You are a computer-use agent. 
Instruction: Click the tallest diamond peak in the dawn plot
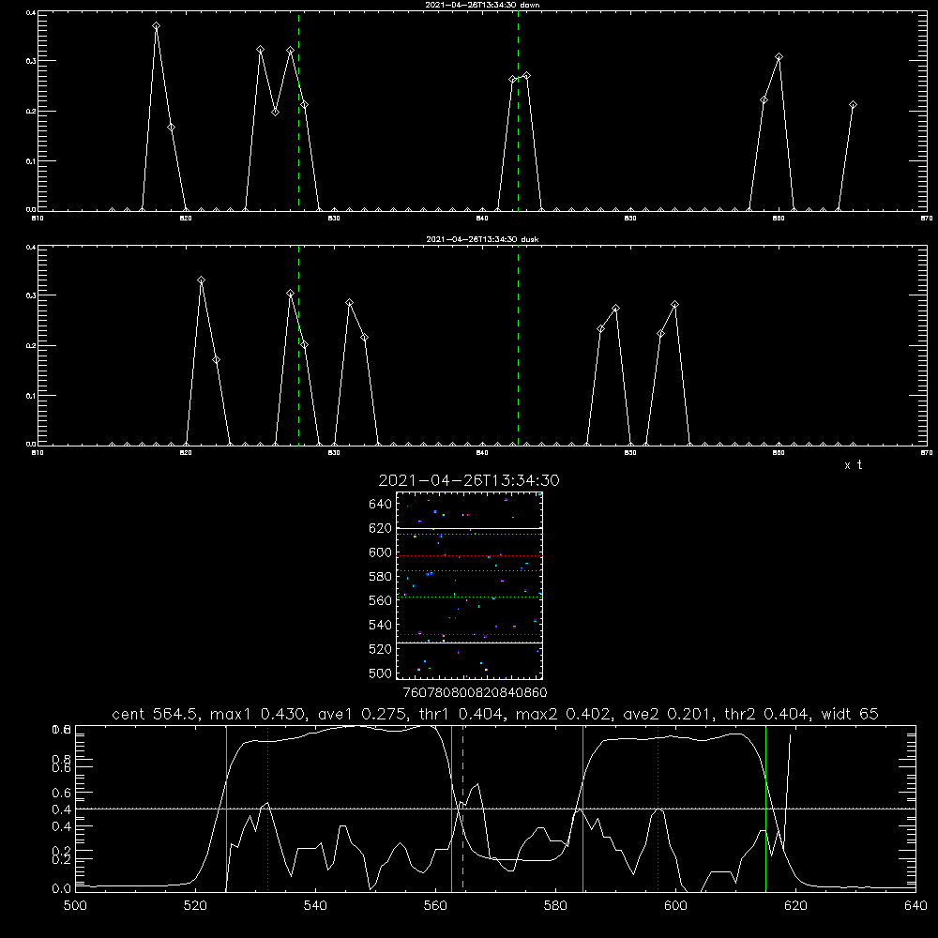click(156, 26)
